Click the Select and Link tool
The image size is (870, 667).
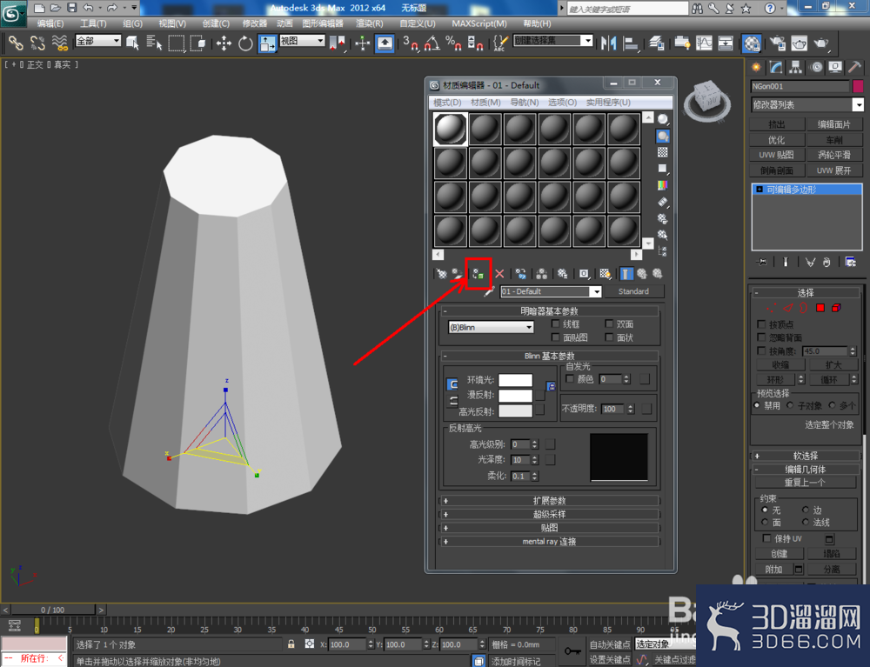pos(15,43)
